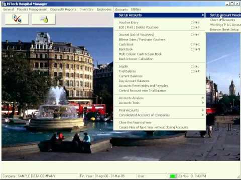Open Consolidated Accounts of Companies submenu
Screen dimensions: 241x180
[x=160, y=115]
